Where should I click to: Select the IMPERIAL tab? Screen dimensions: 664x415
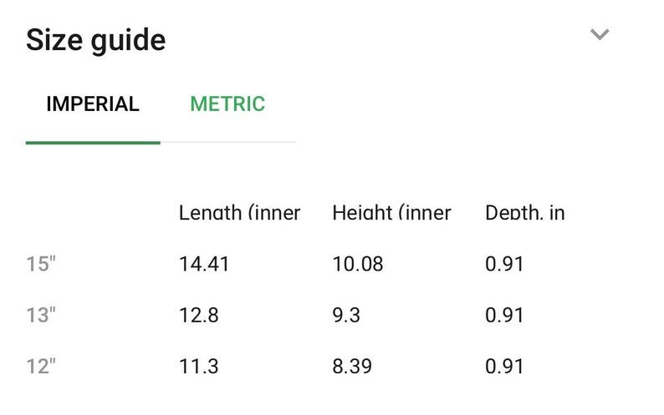coord(93,104)
